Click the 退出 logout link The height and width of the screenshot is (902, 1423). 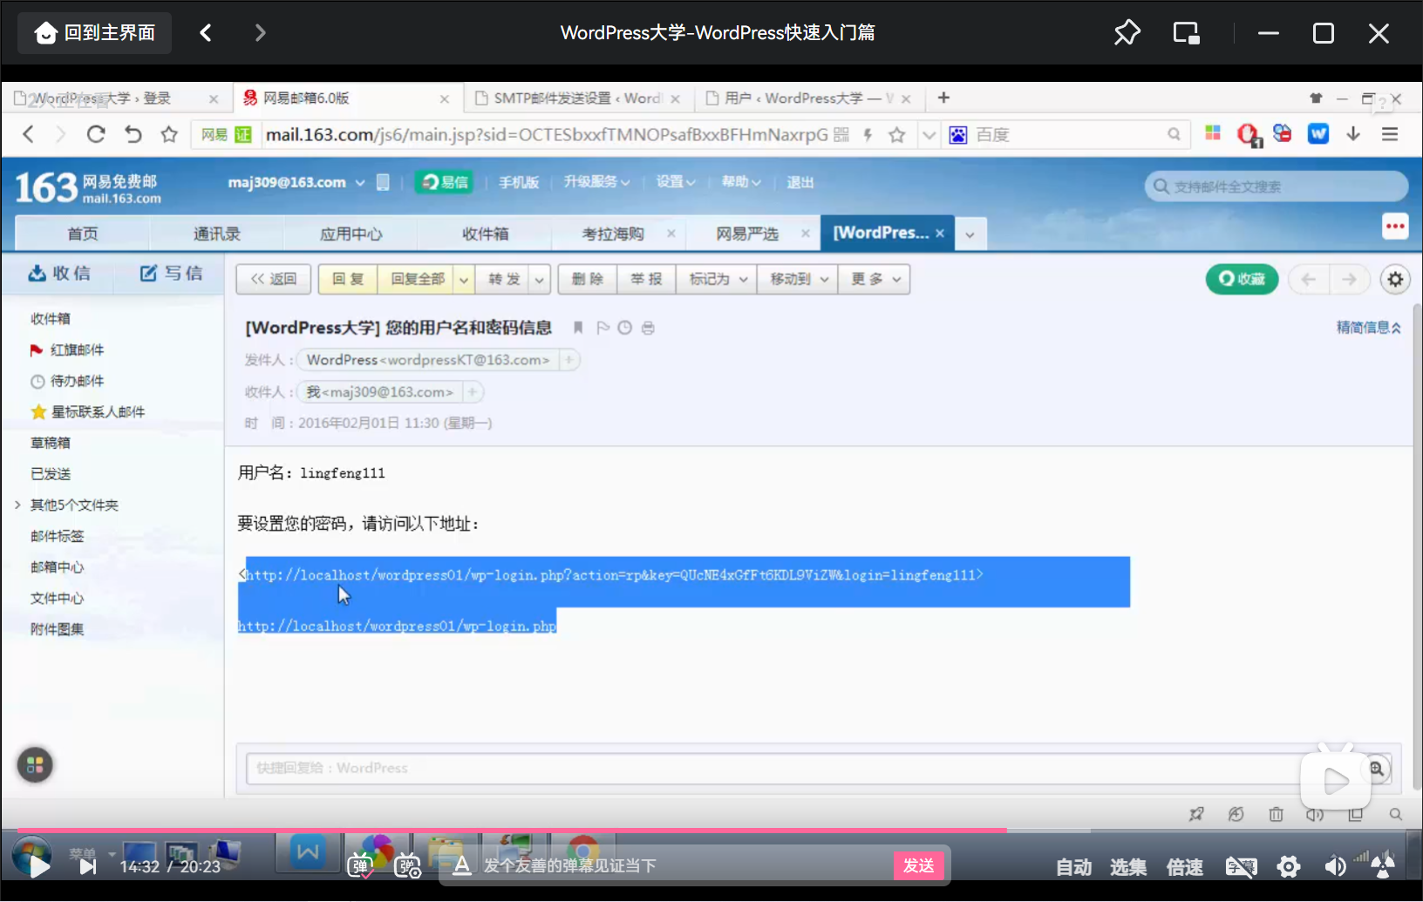(x=800, y=182)
